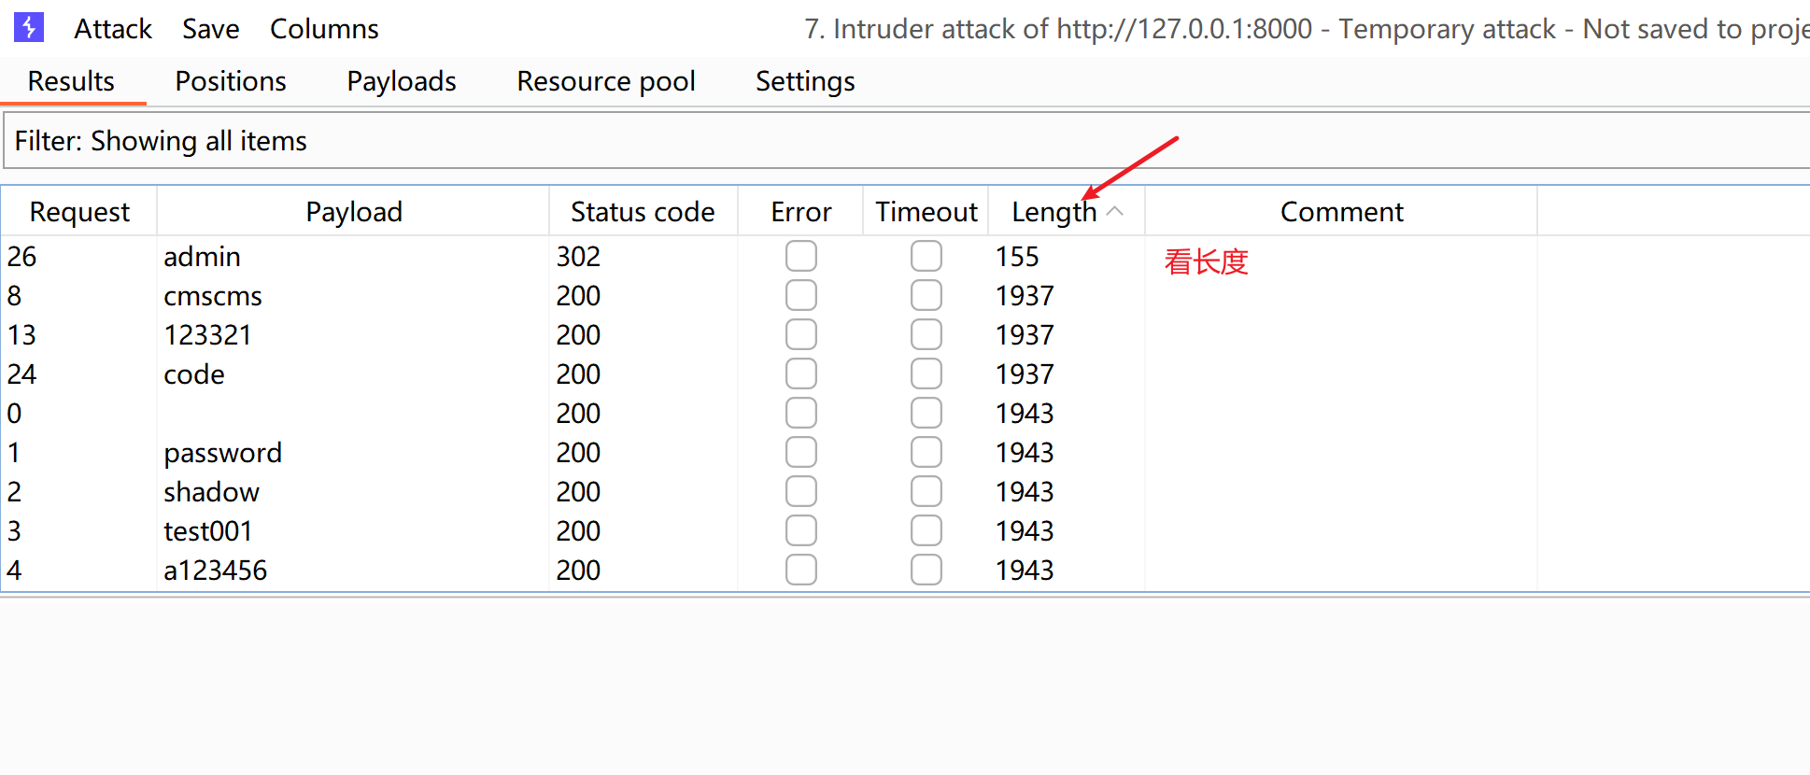Viewport: 1810px width, 775px height.
Task: Open the Attack menu
Action: [x=112, y=29]
